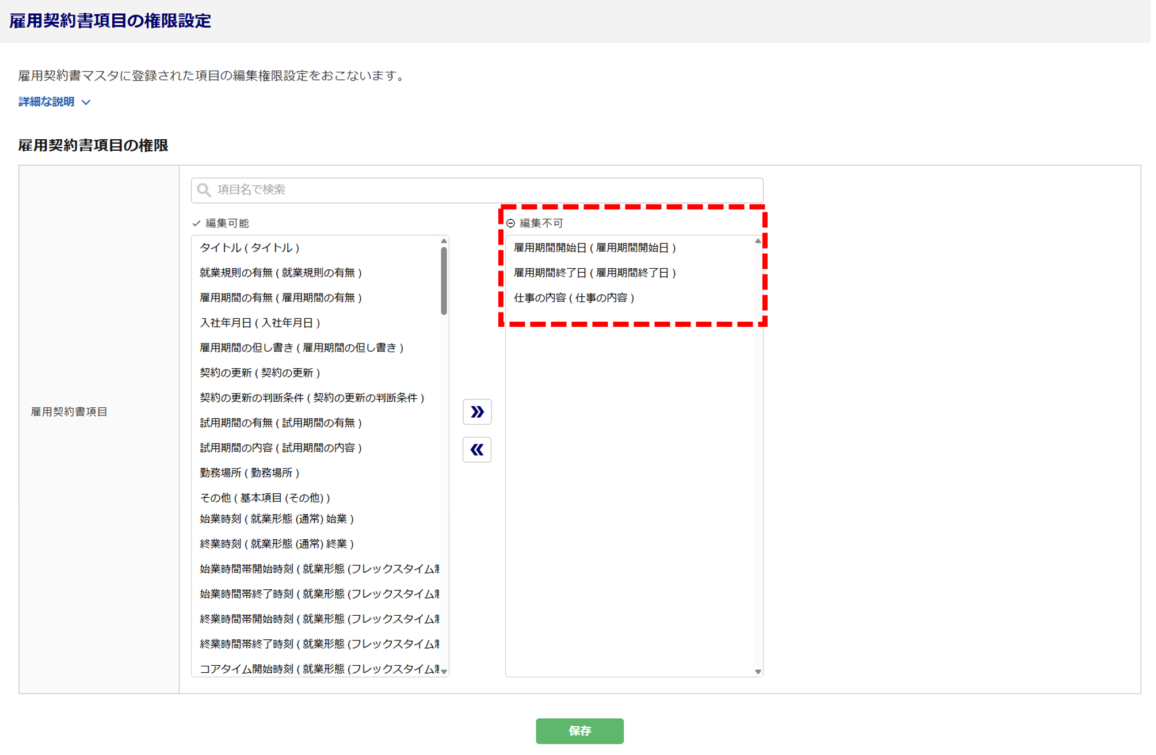
Task: Click left list scroll-up arrow
Action: click(444, 241)
